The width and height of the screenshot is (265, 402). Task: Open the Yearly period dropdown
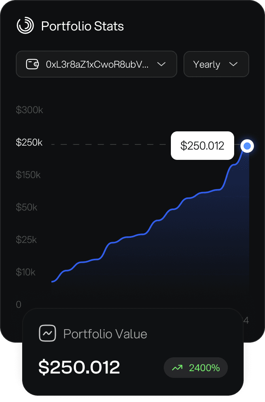click(216, 64)
